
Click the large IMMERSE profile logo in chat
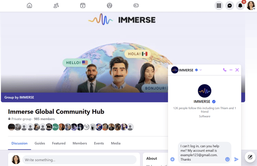(x=204, y=91)
